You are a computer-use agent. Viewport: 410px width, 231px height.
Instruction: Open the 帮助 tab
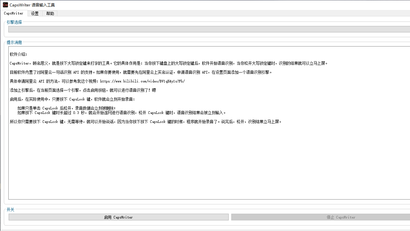point(50,13)
